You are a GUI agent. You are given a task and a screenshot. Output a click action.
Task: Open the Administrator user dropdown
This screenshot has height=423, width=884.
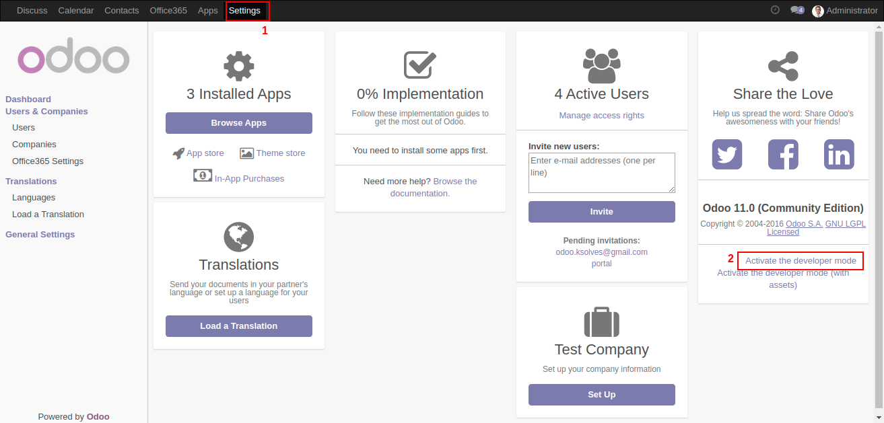tap(845, 11)
